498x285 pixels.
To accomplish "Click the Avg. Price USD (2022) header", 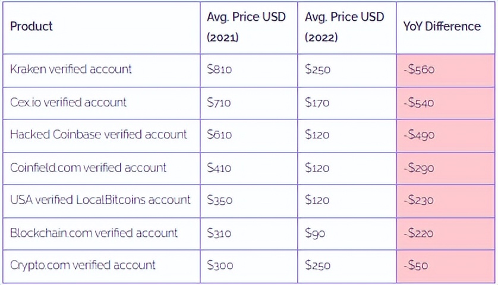I will point(344,27).
